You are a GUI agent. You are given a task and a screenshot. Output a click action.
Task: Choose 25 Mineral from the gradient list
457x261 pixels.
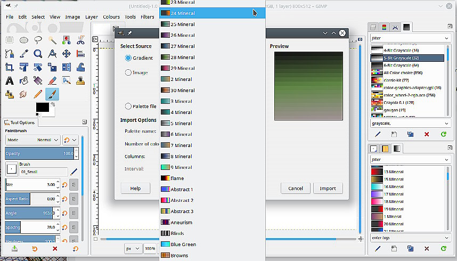212,24
